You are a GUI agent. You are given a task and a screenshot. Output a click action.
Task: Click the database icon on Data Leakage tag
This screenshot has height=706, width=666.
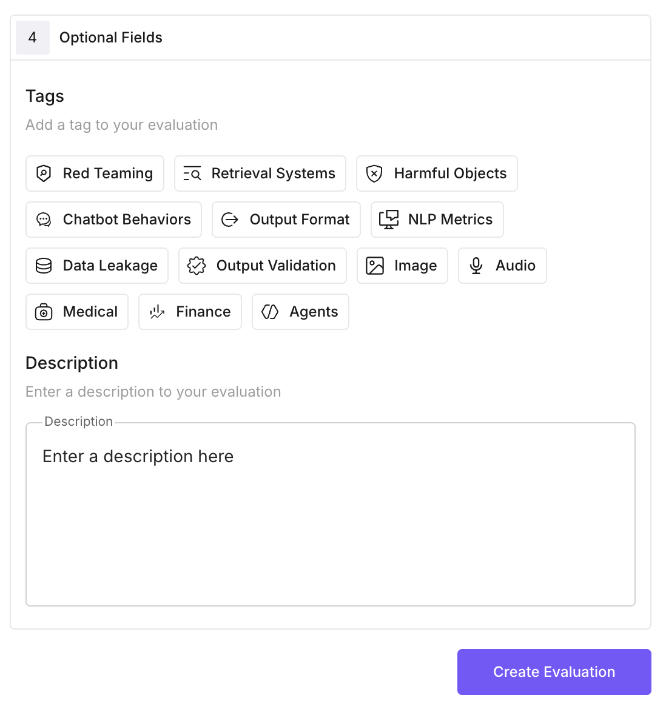(x=43, y=266)
